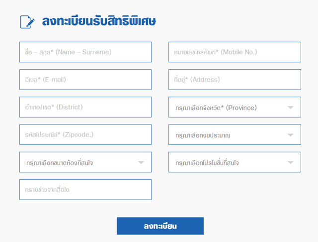Click the room size dropdown arrow
The width and height of the screenshot is (318, 242).
tap(141, 162)
